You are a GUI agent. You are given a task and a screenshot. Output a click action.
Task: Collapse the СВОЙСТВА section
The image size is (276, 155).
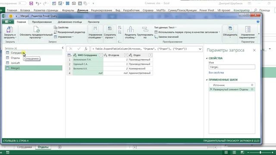point(207,58)
